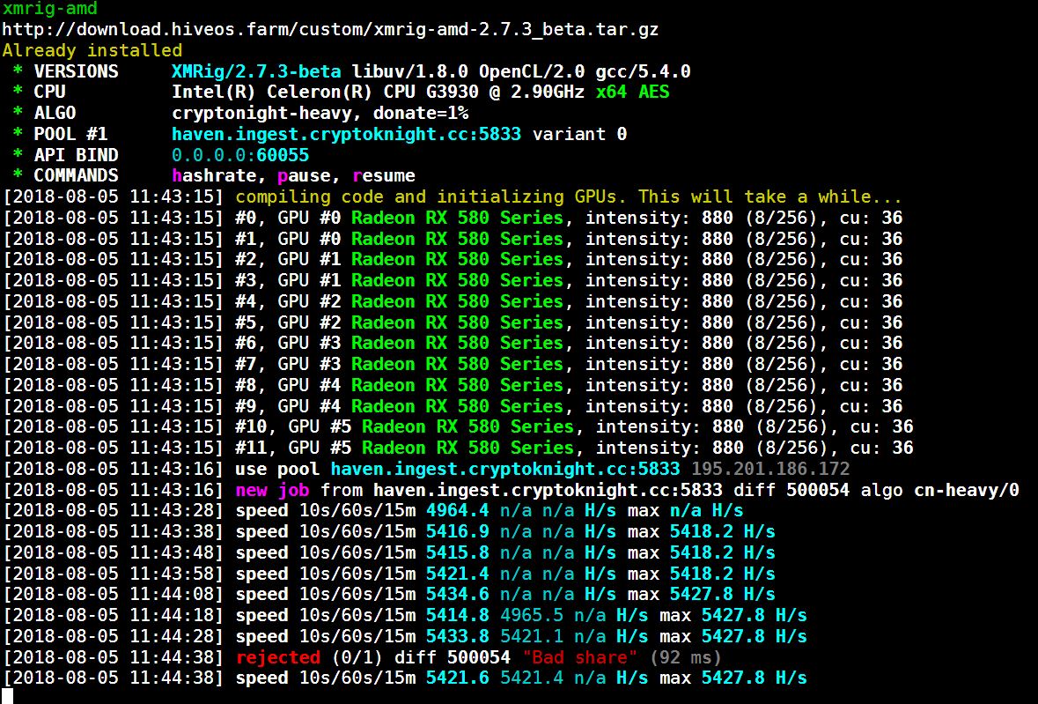The height and width of the screenshot is (704, 1038).
Task: Click the 4964.4 speed value at 11:43:28
Action: [x=457, y=511]
